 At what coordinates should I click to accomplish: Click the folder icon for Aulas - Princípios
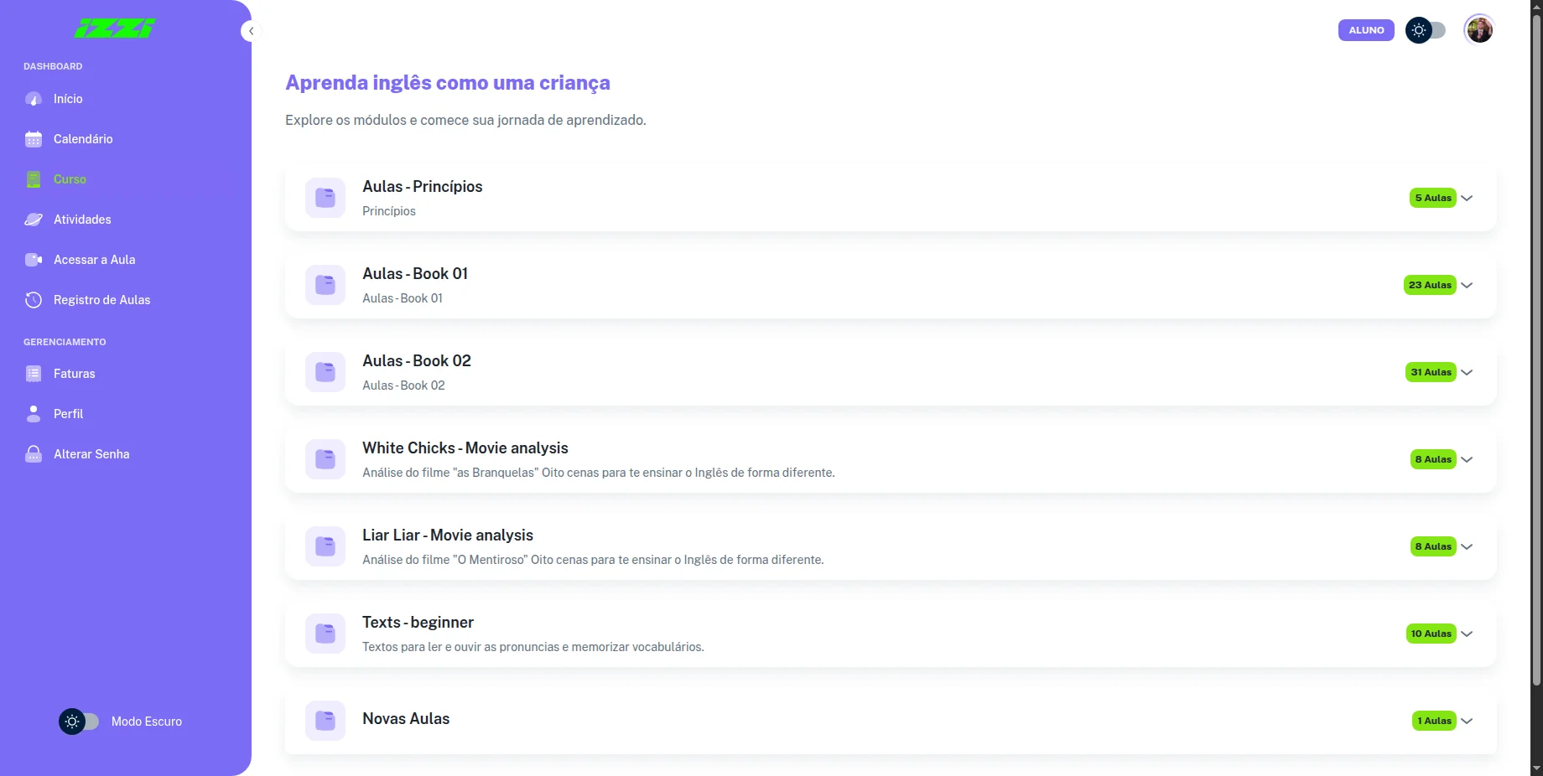325,198
